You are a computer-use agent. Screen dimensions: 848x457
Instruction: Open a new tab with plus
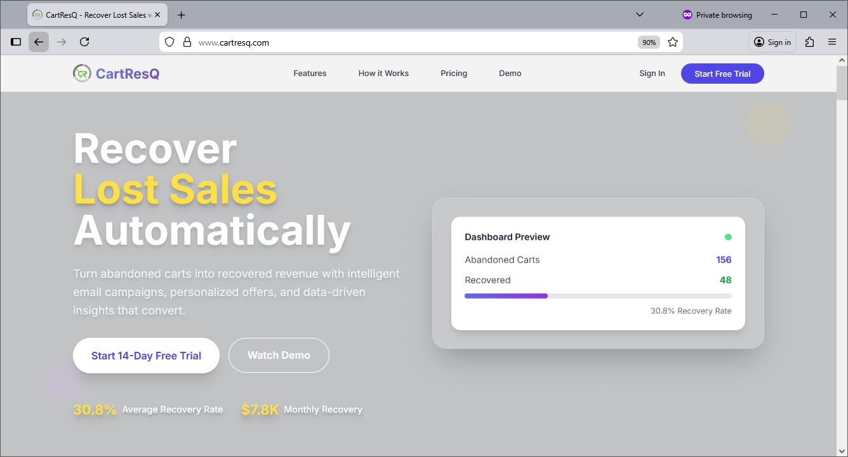182,15
